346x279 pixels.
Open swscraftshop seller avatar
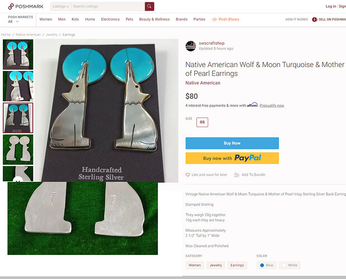click(x=191, y=46)
